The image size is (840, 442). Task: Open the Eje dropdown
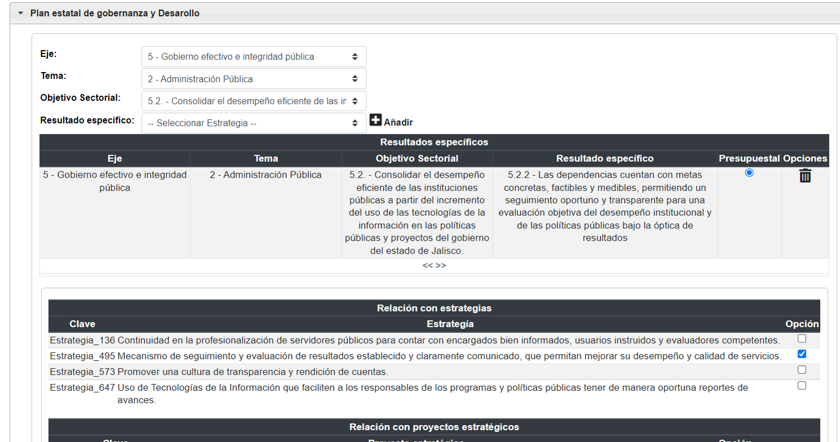pos(254,57)
